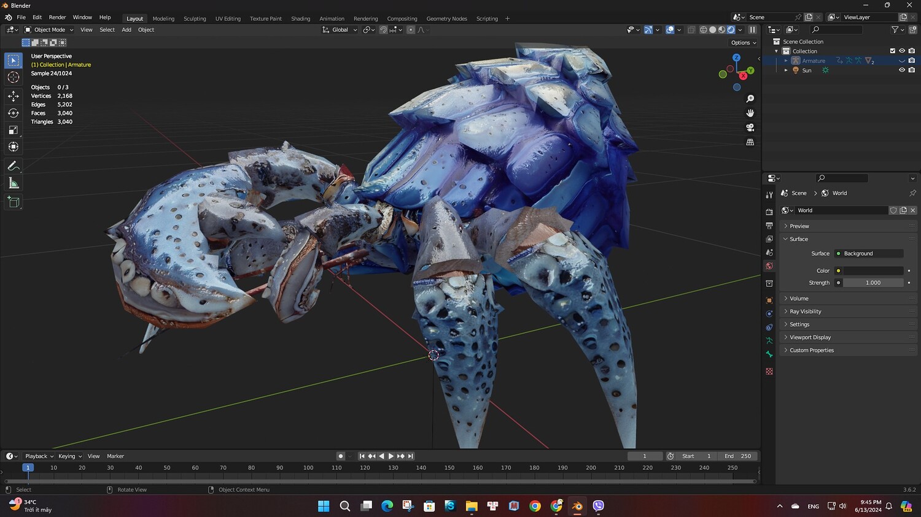Open the Object Mode dropdown
This screenshot has width=921, height=517.
click(49, 29)
